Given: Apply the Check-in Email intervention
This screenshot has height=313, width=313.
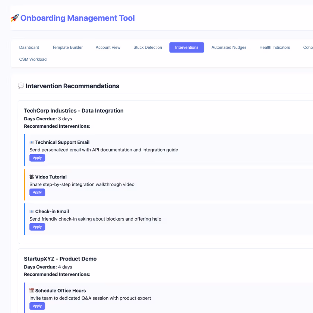Looking at the screenshot, I should (x=37, y=227).
